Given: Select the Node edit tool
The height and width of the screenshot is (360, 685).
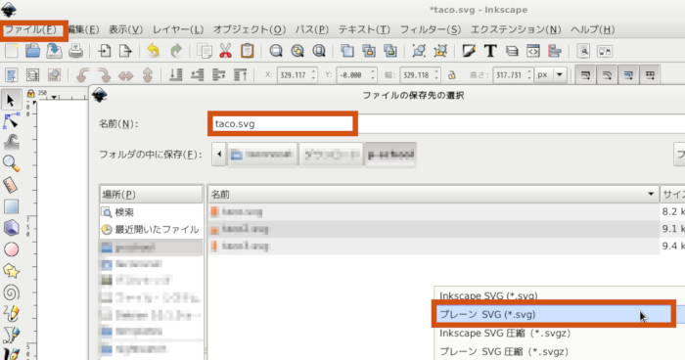Looking at the screenshot, I should click(11, 121).
